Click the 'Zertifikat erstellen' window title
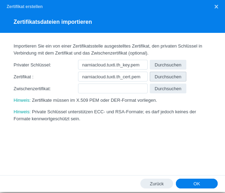The height and width of the screenshot is (193, 225). point(25,7)
